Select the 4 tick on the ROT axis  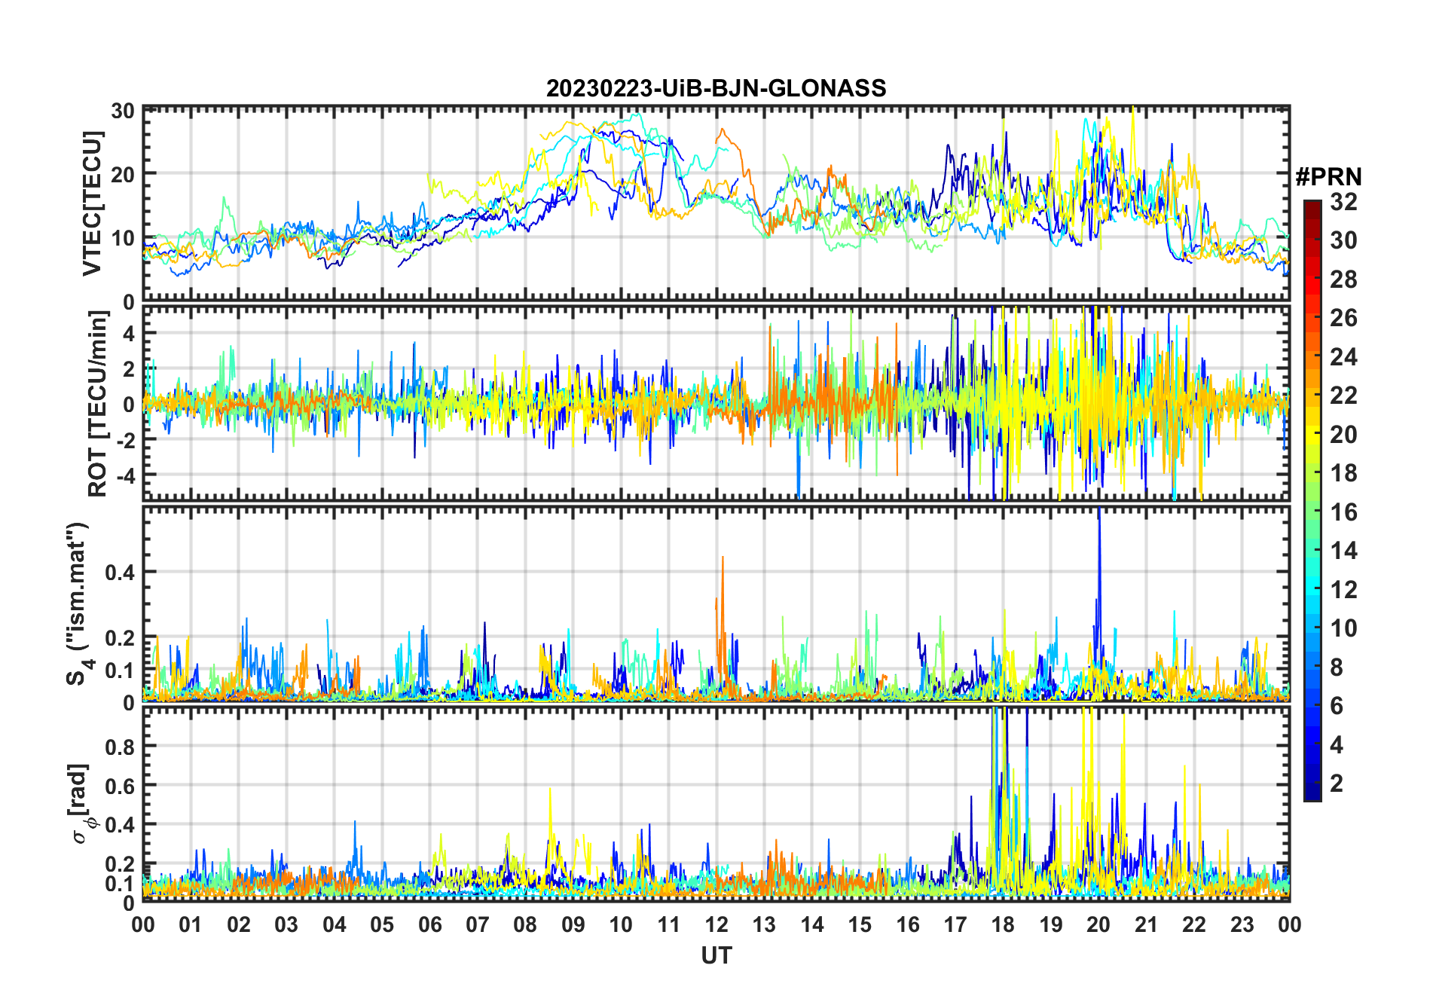point(129,334)
